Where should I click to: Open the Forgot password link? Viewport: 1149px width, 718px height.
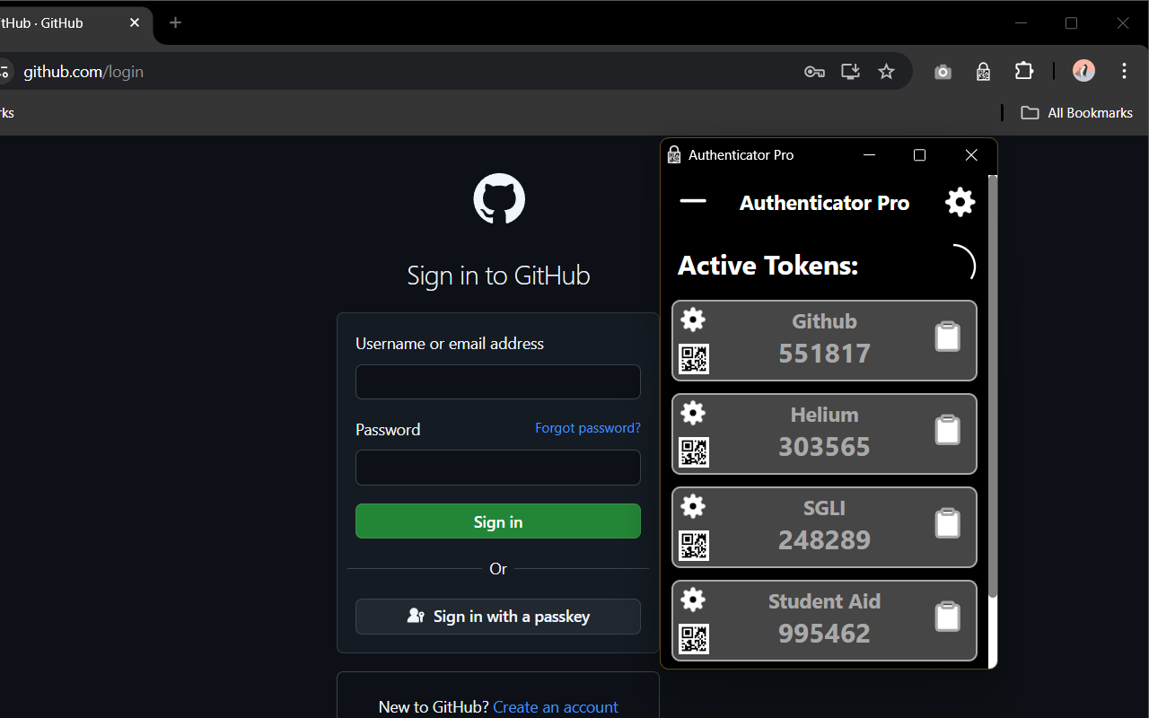point(587,428)
